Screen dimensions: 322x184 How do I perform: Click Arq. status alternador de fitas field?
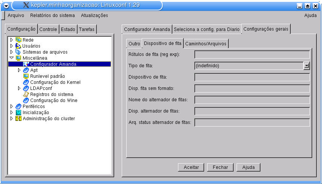[x=252, y=122]
